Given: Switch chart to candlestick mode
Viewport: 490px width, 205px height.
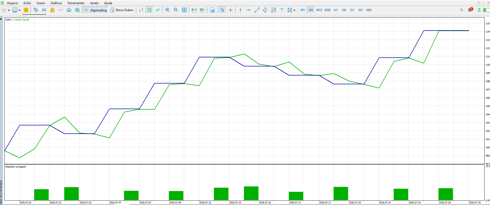Looking at the screenshot, I should [149, 10].
